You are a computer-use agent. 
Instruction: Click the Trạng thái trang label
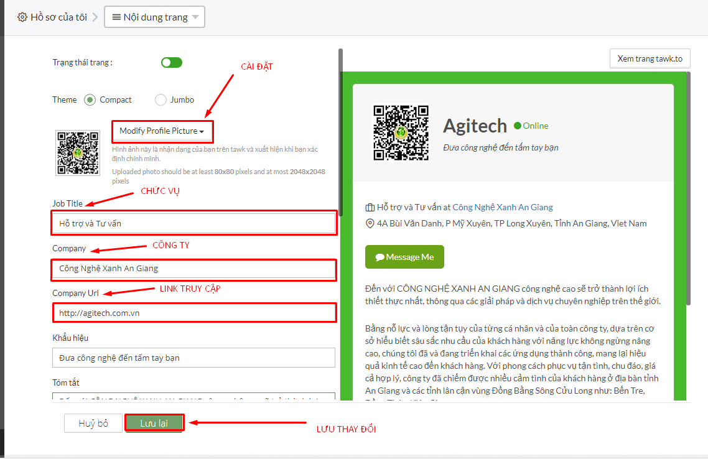click(x=83, y=62)
